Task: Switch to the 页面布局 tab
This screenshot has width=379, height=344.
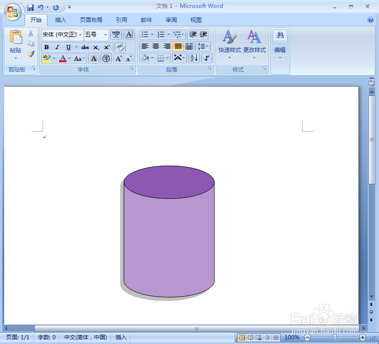Action: point(91,20)
